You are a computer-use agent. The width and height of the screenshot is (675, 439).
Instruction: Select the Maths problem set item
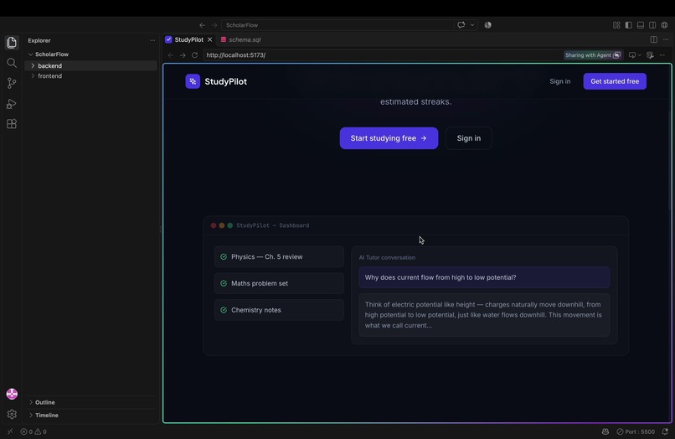tap(279, 283)
